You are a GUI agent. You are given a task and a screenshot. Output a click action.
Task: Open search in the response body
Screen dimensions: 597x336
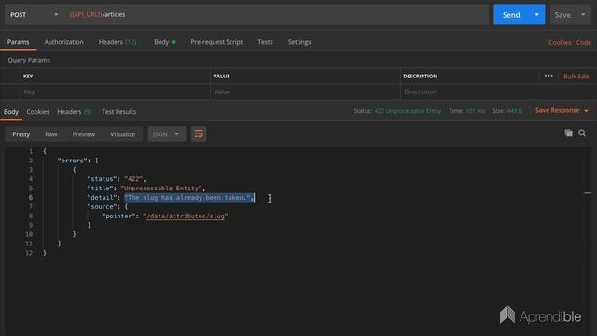tap(582, 133)
